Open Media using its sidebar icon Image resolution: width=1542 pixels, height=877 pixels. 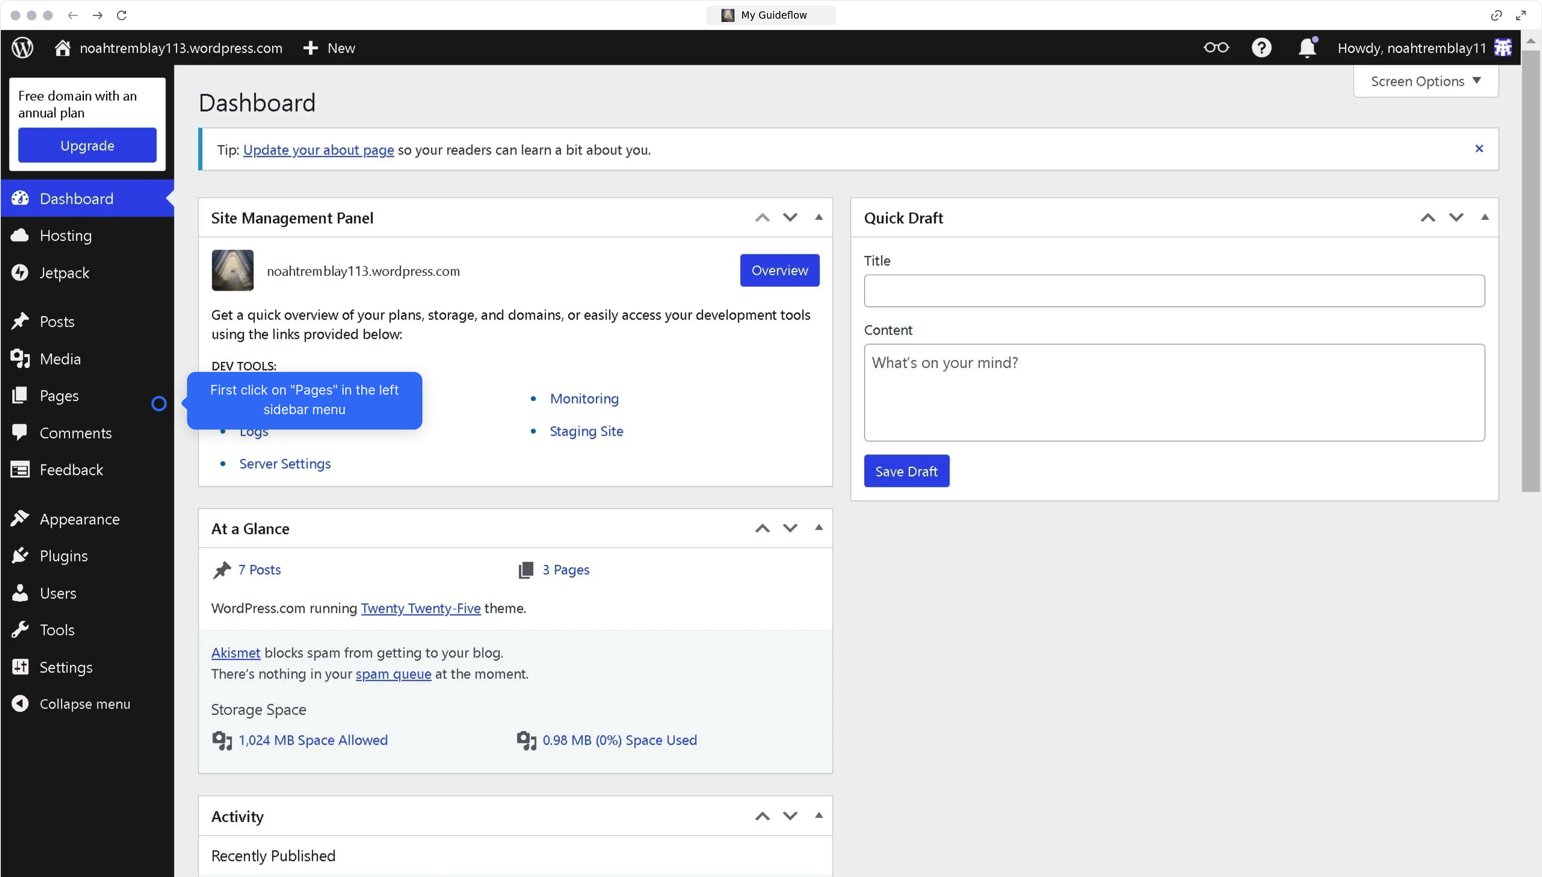[x=20, y=359]
